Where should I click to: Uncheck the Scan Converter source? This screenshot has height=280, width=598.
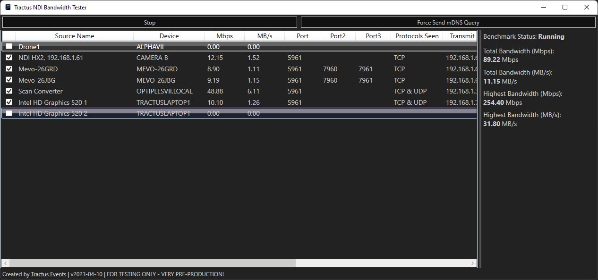click(x=9, y=91)
